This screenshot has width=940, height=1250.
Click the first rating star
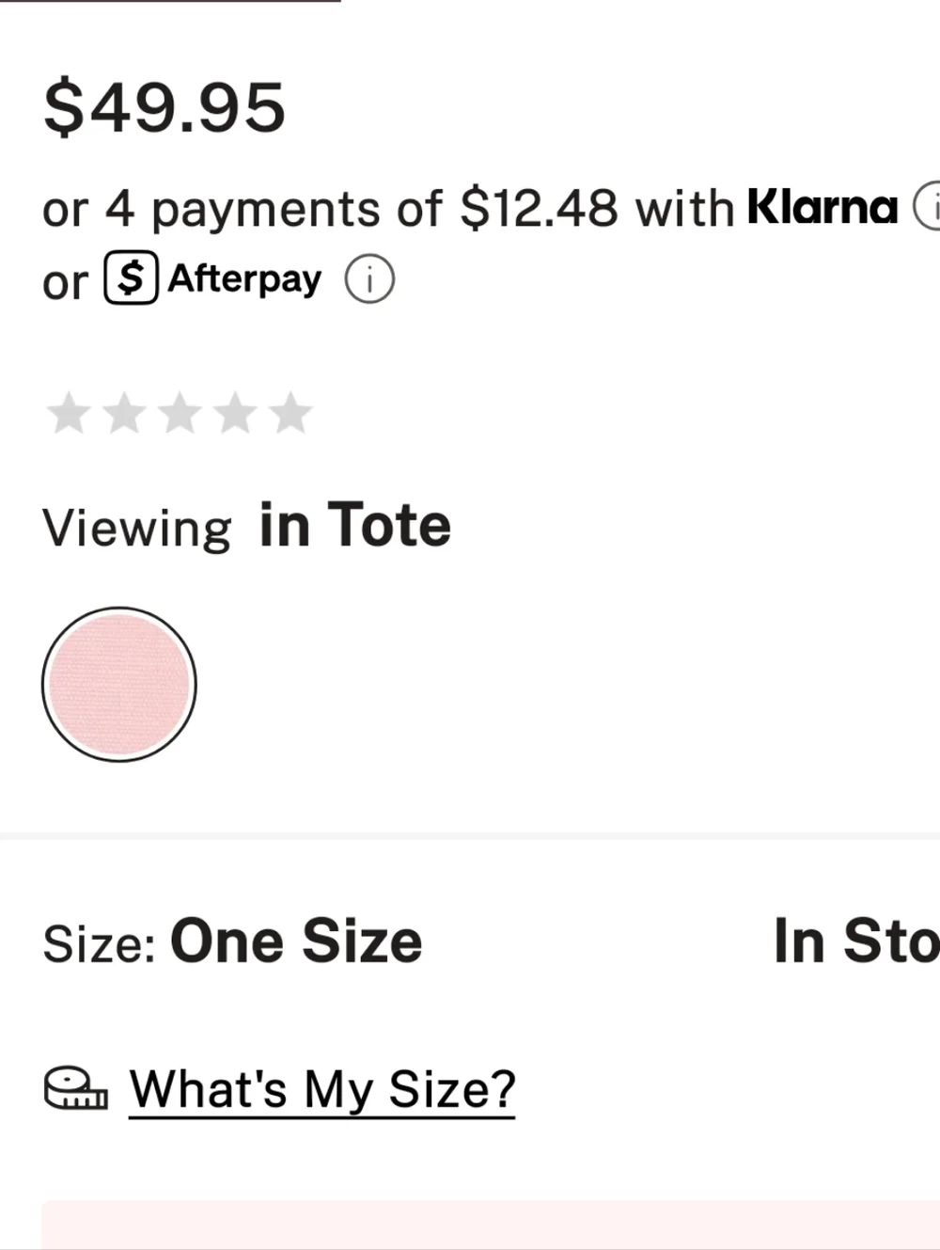(x=68, y=414)
